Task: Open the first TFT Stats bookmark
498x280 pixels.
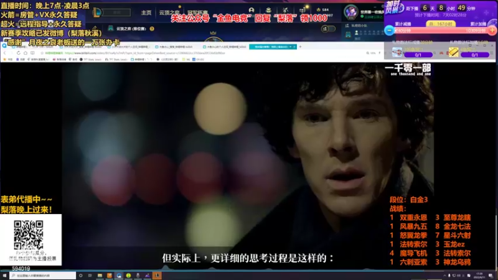Action: 92,59
